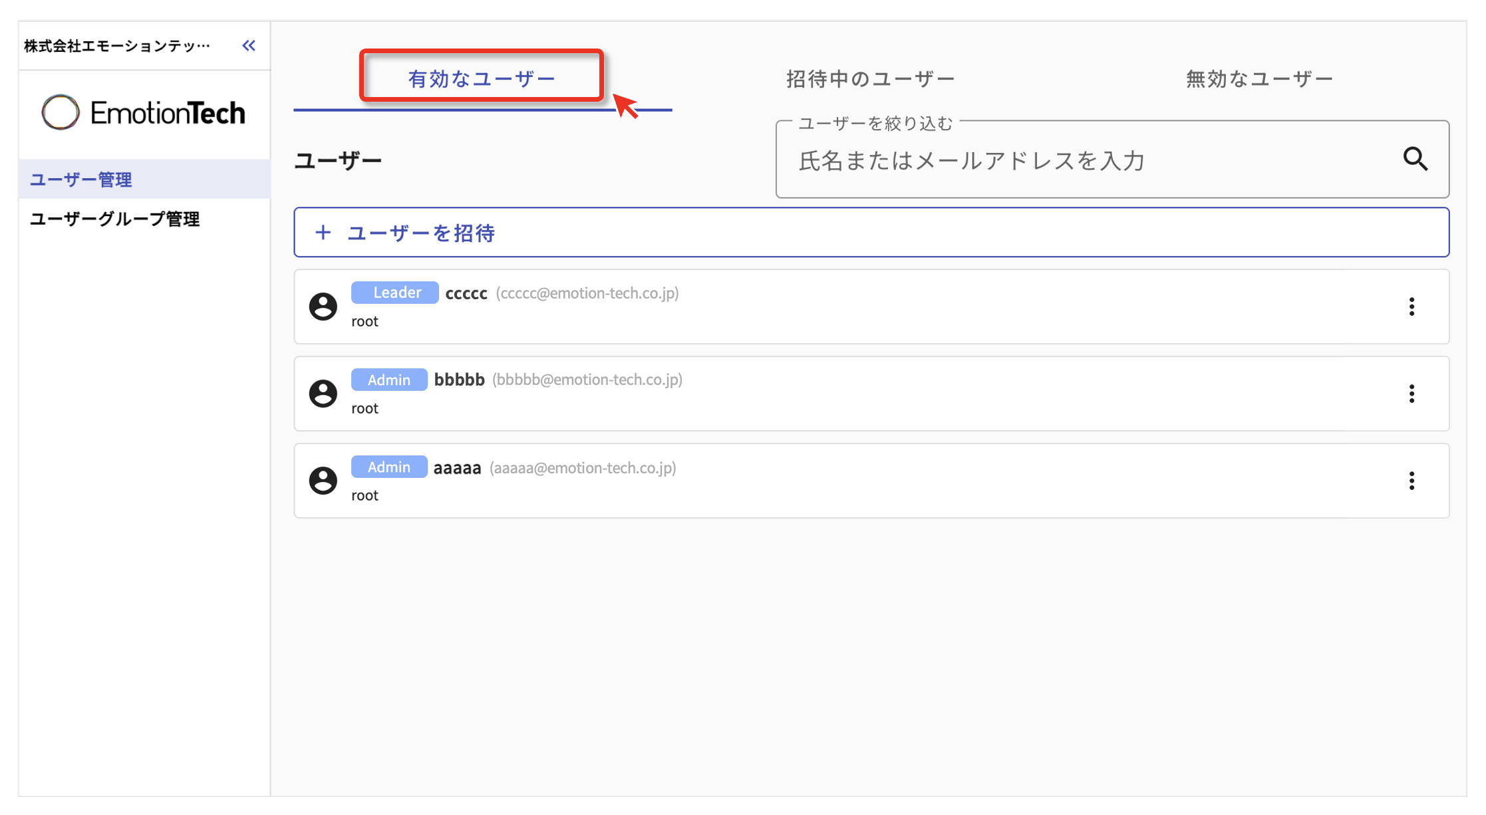Switch to 招待中のユーザー tab
Screen dimensions: 1486x815
point(870,79)
